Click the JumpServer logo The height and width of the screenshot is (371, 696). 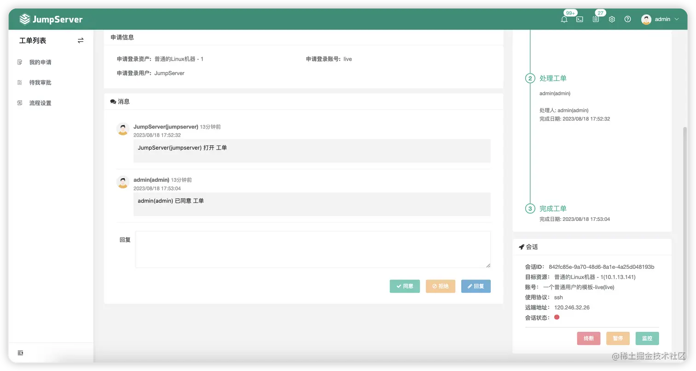[x=51, y=19]
